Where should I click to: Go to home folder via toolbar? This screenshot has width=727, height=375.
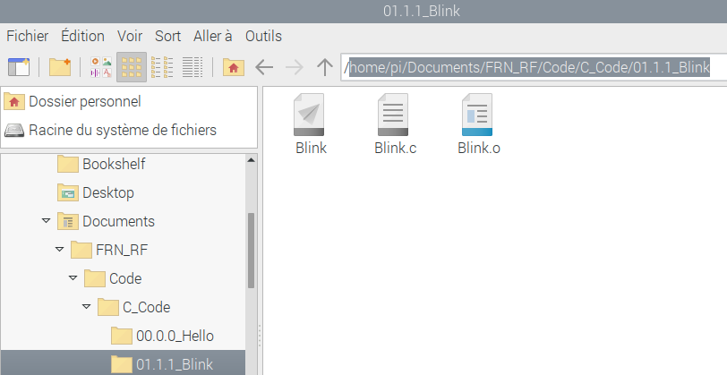233,67
